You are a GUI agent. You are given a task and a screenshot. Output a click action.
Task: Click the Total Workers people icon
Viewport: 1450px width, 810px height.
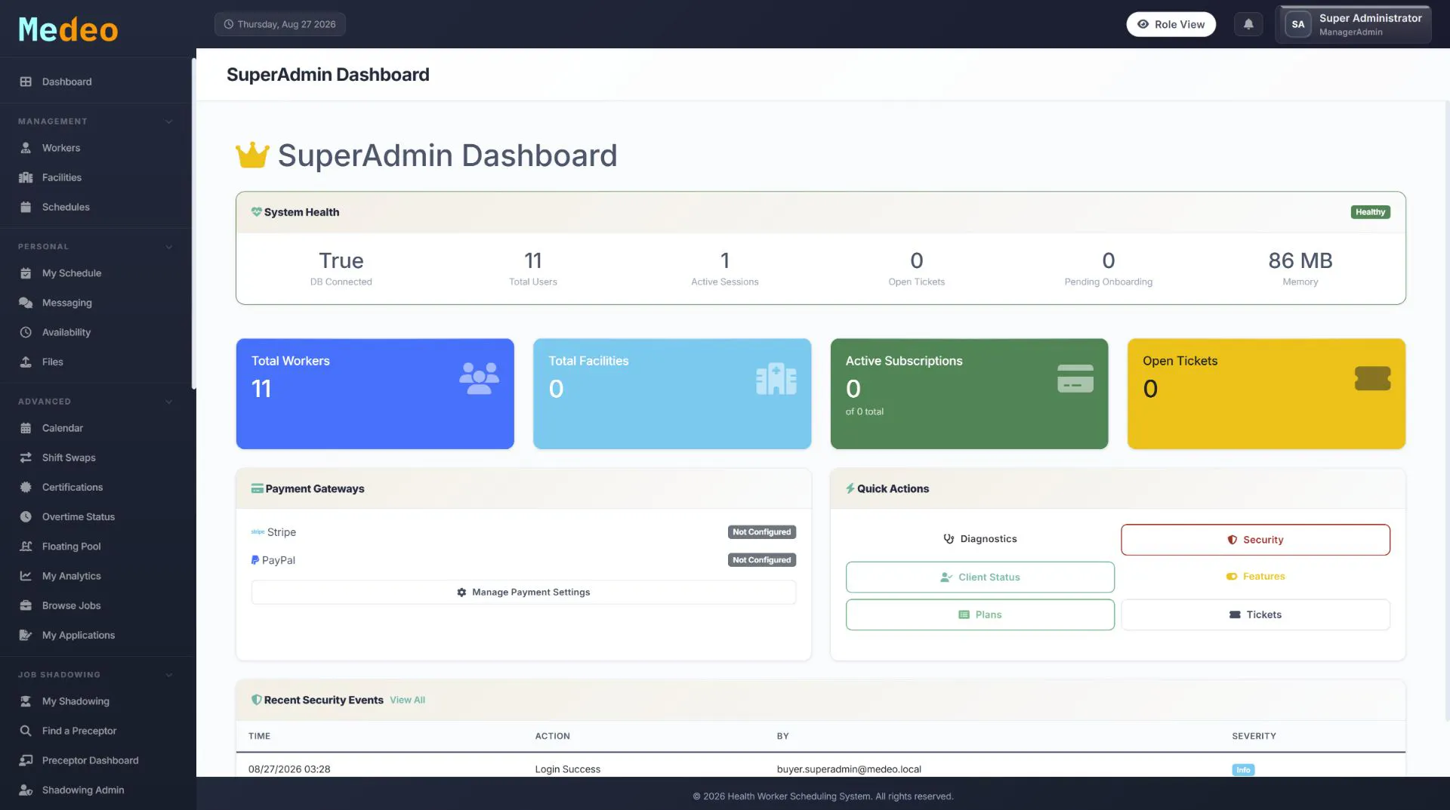[479, 378]
